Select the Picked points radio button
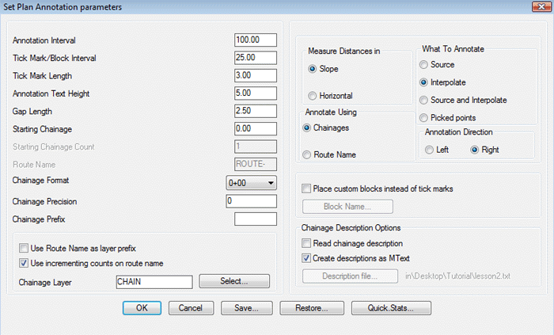 pyautogui.click(x=425, y=117)
